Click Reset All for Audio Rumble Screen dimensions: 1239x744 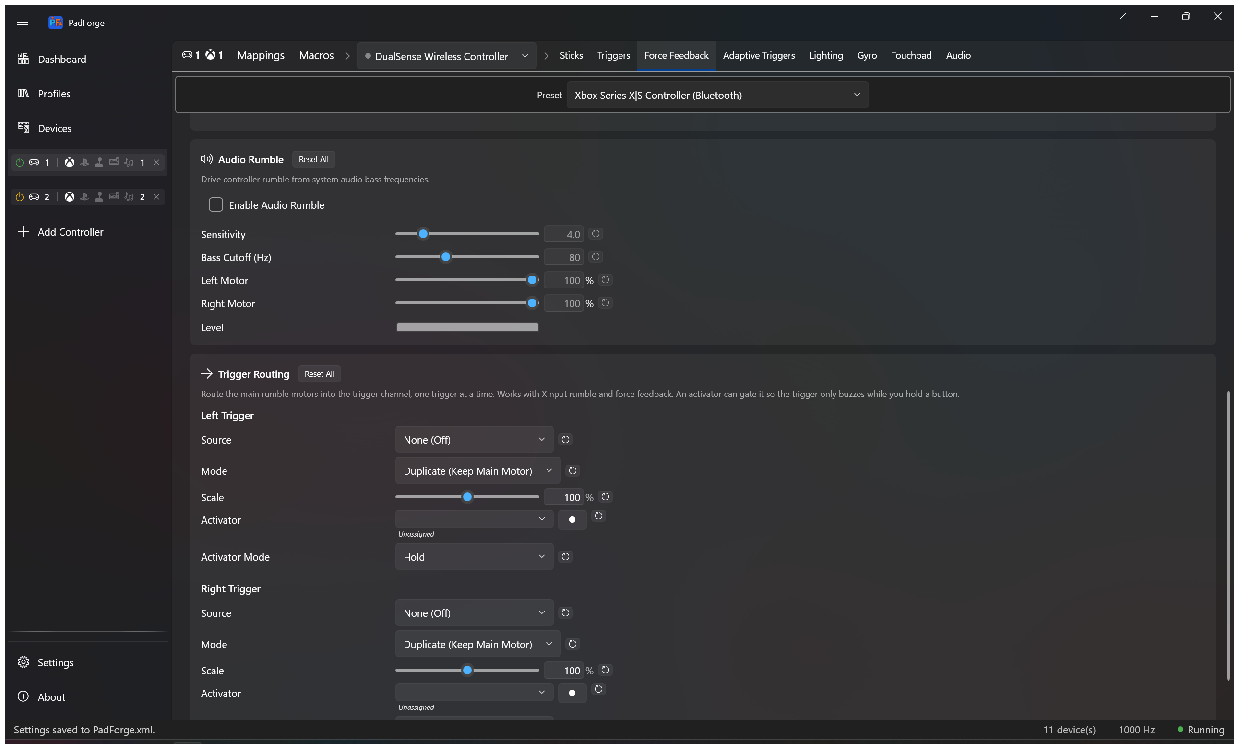(x=313, y=159)
